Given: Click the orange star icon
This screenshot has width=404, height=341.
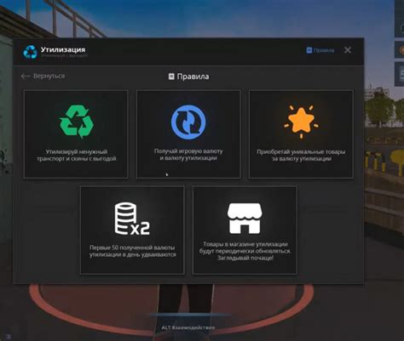Looking at the screenshot, I should (x=301, y=122).
